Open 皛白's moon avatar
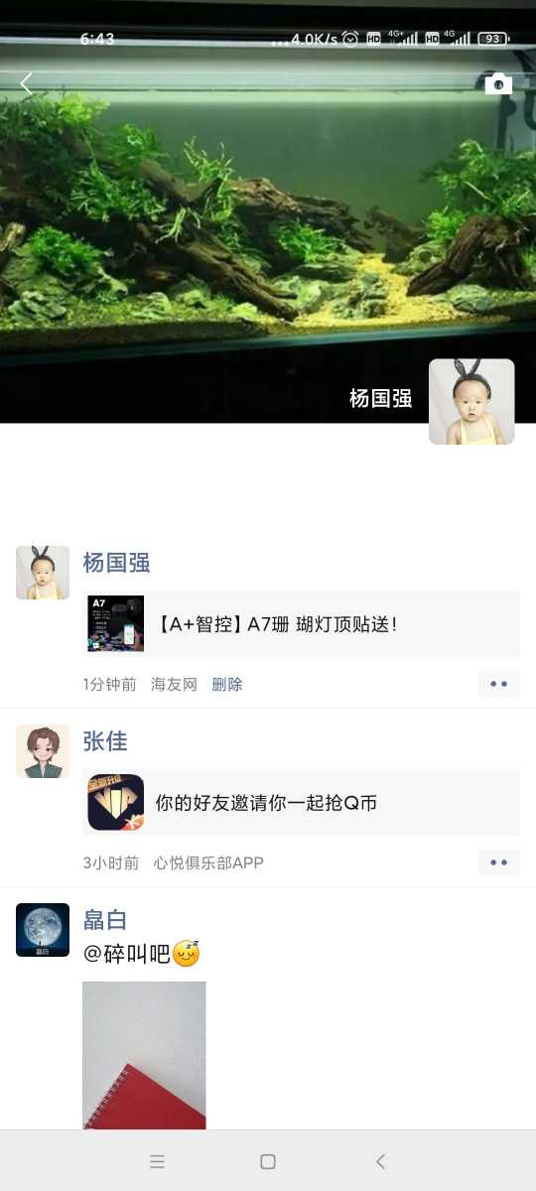 coord(43,930)
